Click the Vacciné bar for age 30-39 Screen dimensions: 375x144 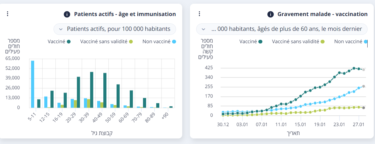[92, 90]
